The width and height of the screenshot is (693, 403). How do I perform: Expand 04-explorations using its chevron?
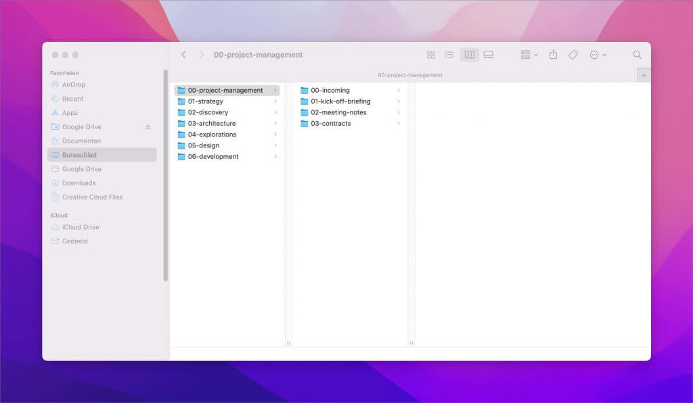275,135
